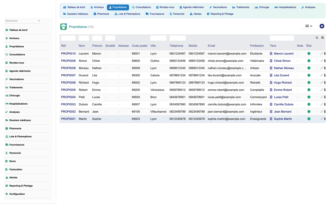This screenshot has height=204, width=329.
Task: Open the PROP0005 reference link
Action: [x=68, y=90]
